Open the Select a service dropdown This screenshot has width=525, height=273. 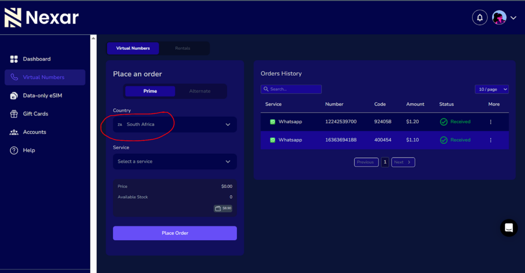(175, 162)
